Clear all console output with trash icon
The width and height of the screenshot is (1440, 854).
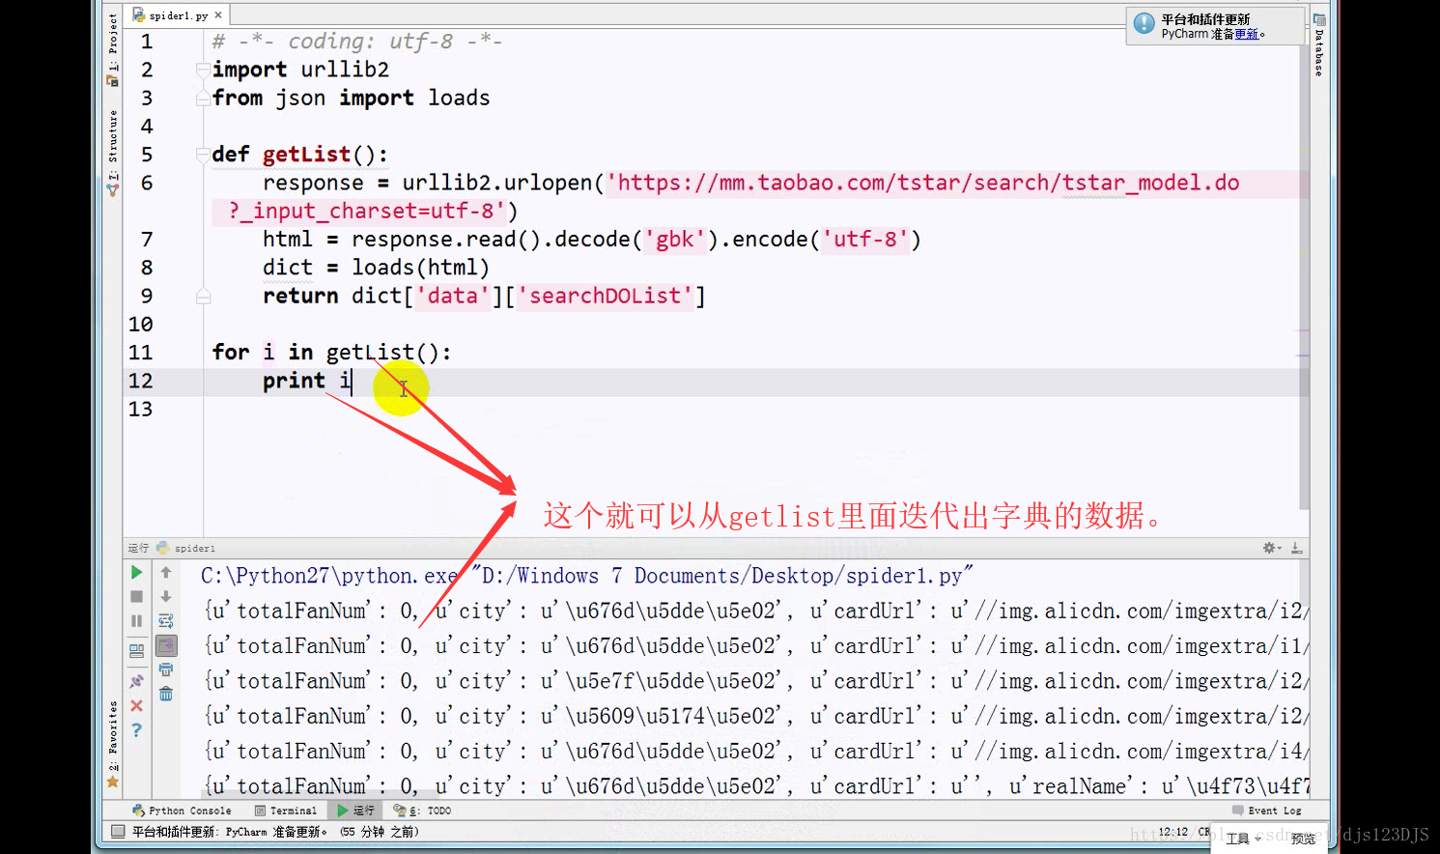coord(166,694)
